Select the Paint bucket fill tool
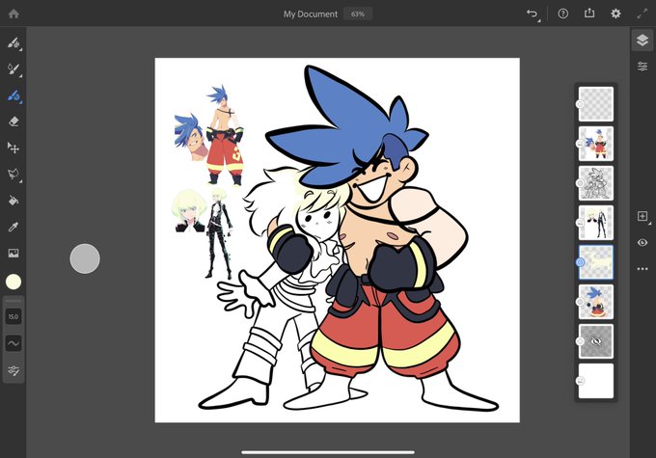The width and height of the screenshot is (656, 458). click(14, 201)
